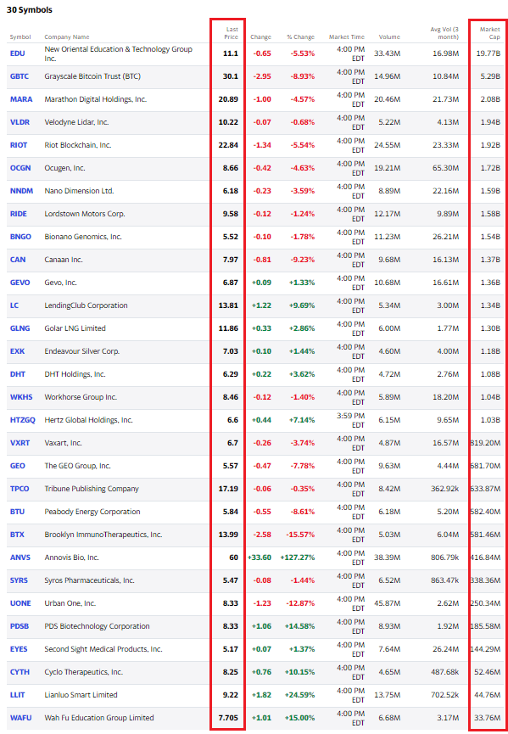Sort by the Symbol column header
This screenshot has width=508, height=734.
20,37
